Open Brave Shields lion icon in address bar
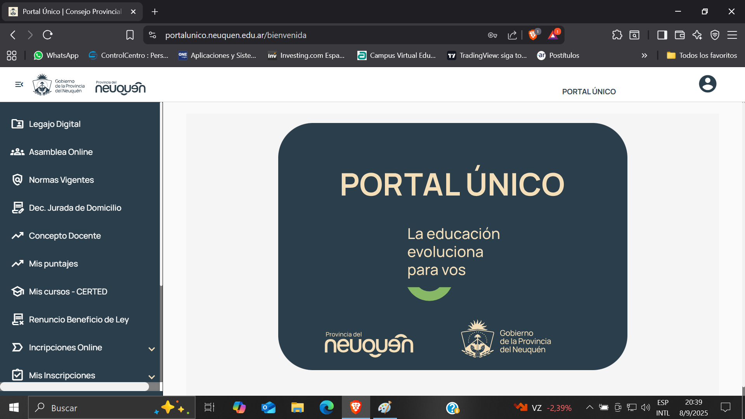This screenshot has width=745, height=419. [533, 35]
